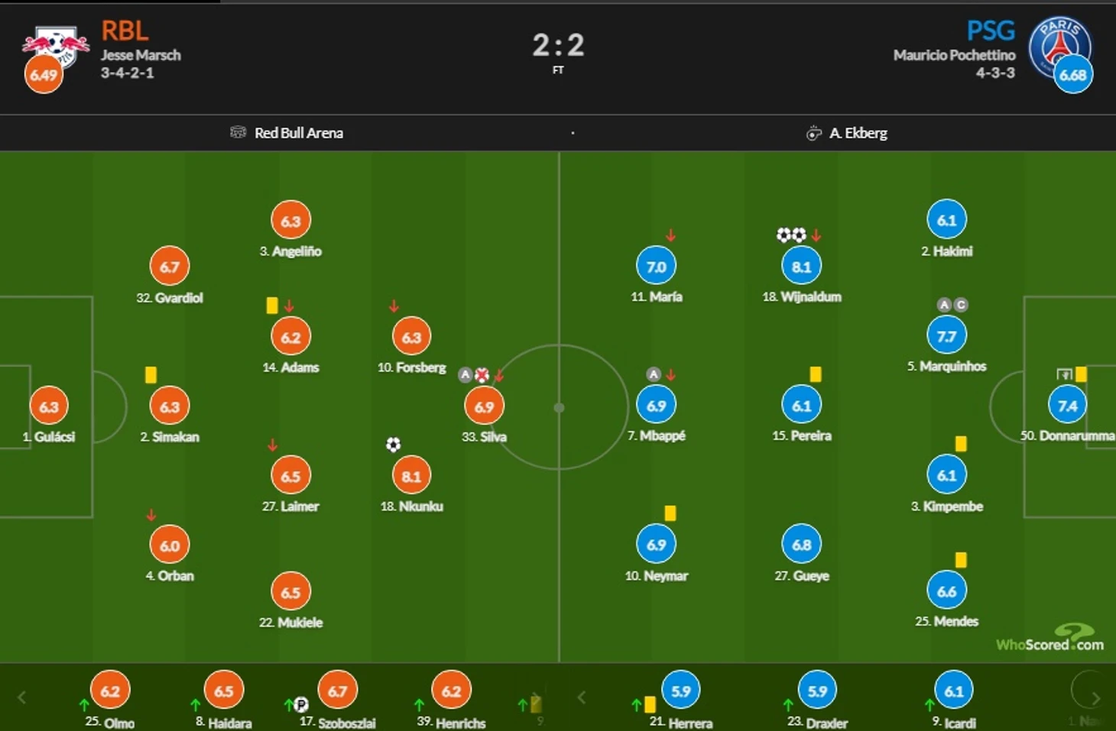The image size is (1116, 731).
Task: Click RBL's 6.49 team rating badge
Action: pyautogui.click(x=44, y=75)
